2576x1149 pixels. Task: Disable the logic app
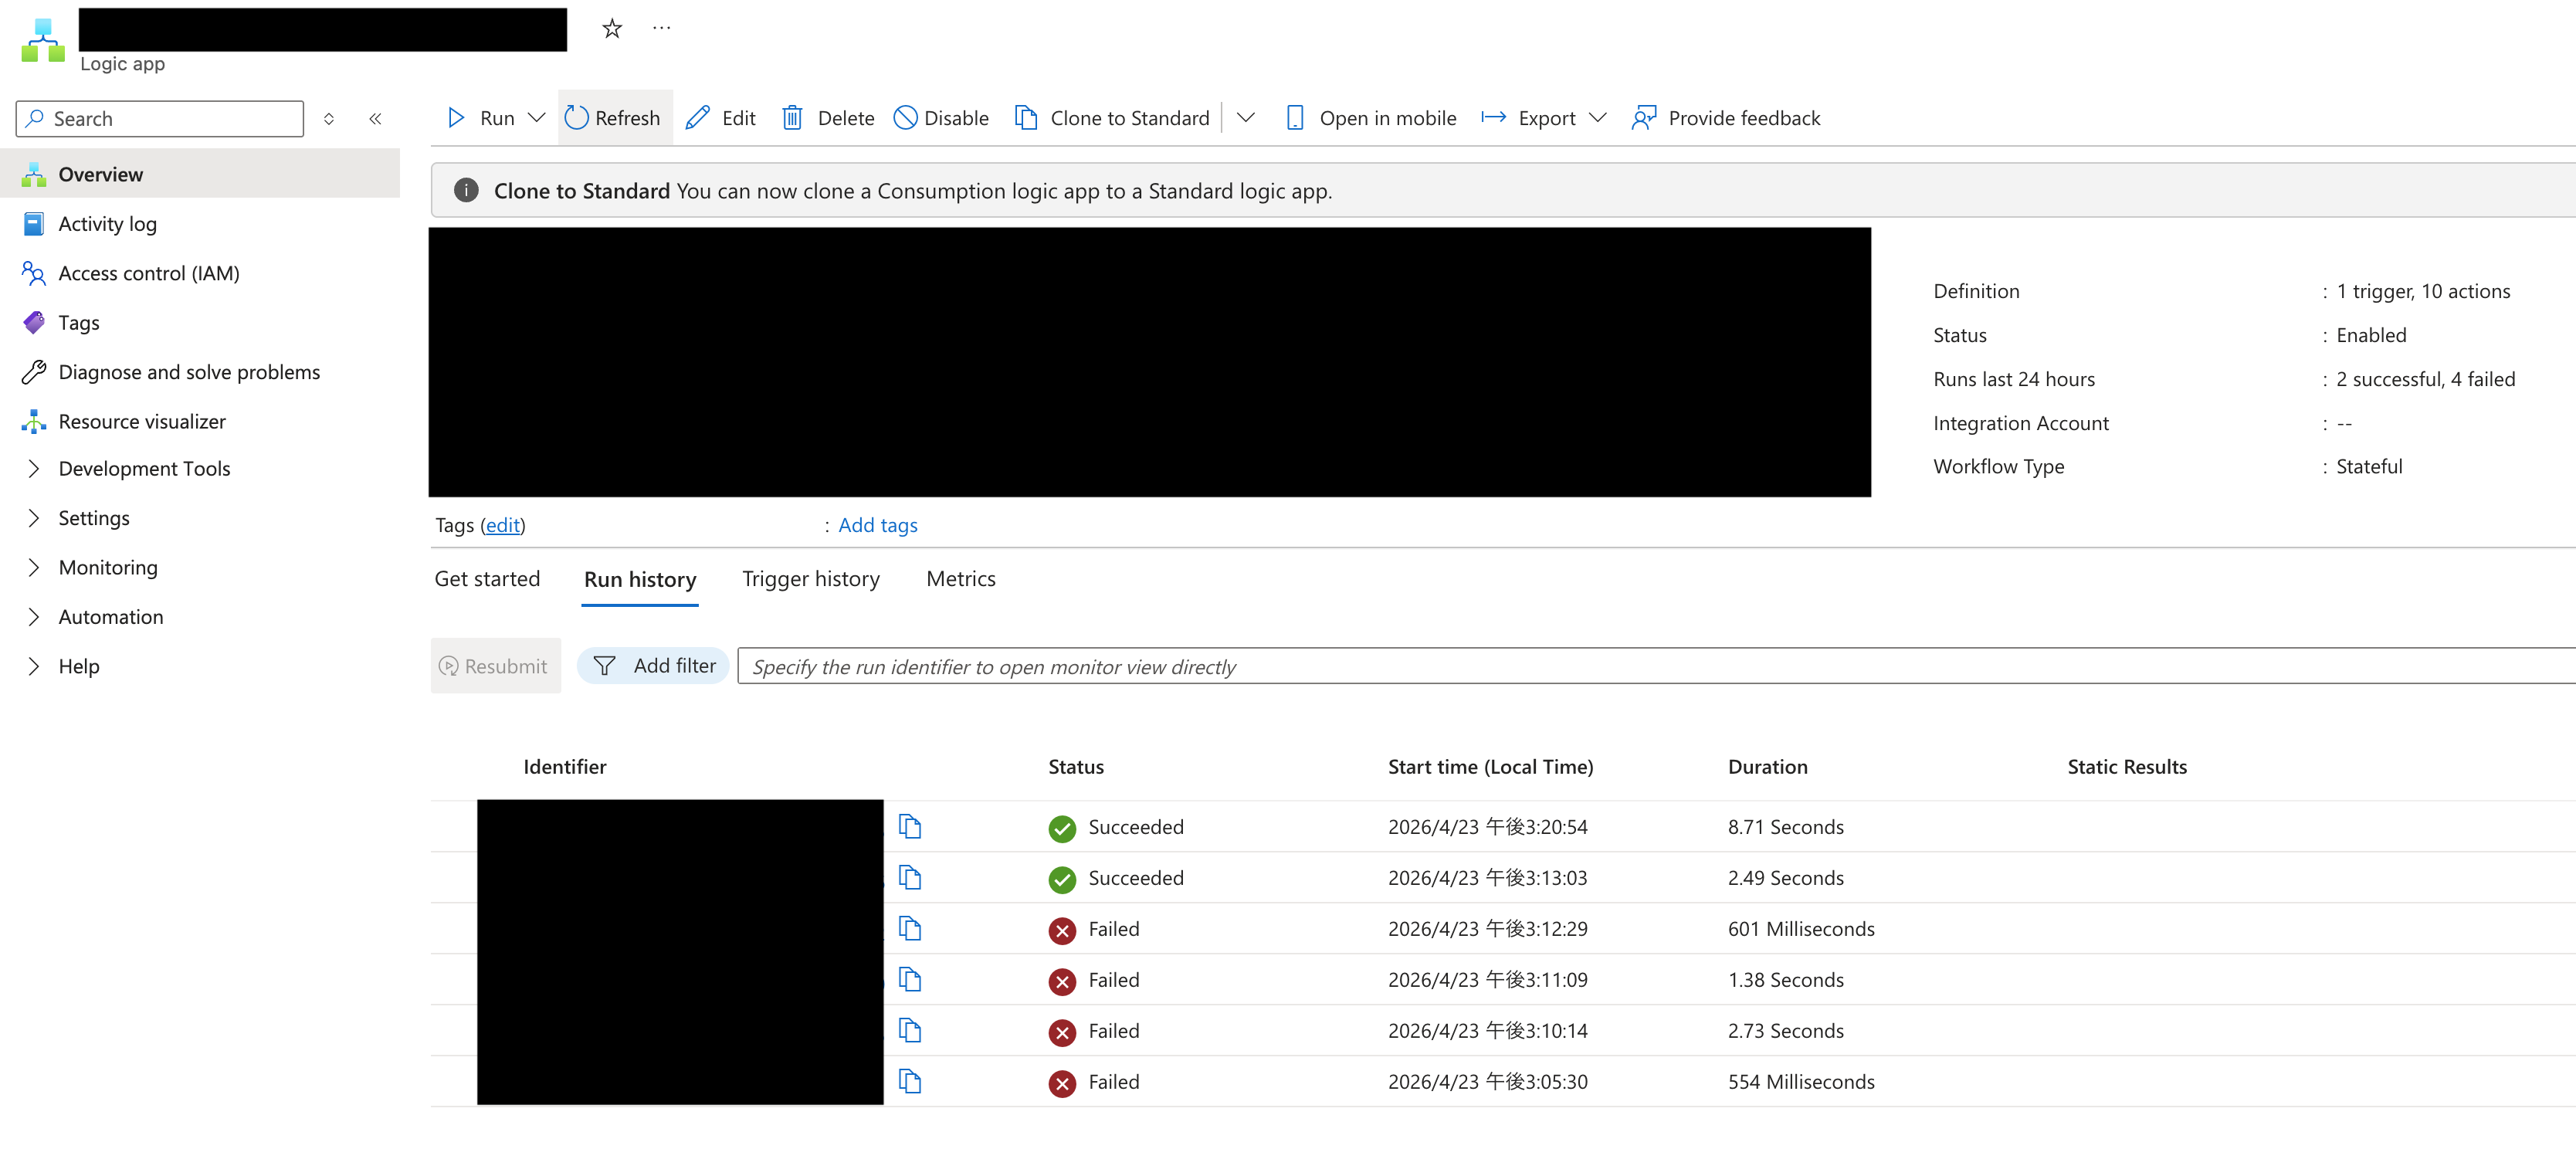(941, 118)
